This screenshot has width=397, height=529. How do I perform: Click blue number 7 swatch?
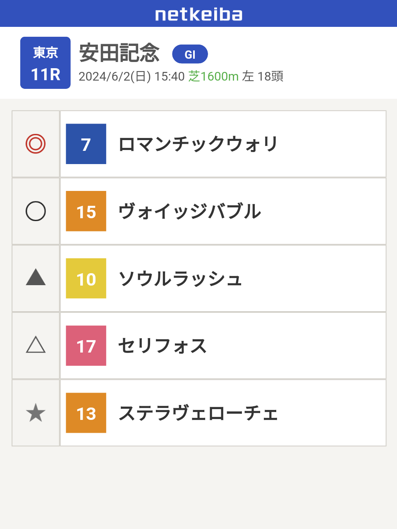(x=86, y=144)
